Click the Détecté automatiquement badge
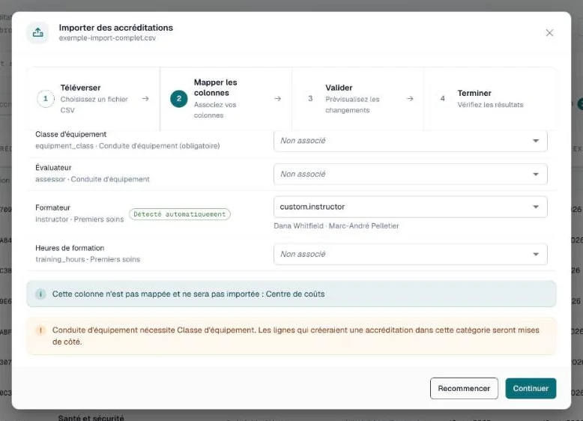583x421 pixels. click(180, 214)
